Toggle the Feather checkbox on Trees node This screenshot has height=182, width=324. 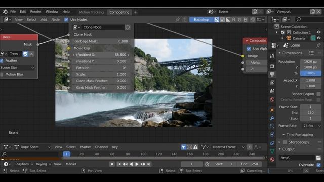[2, 61]
